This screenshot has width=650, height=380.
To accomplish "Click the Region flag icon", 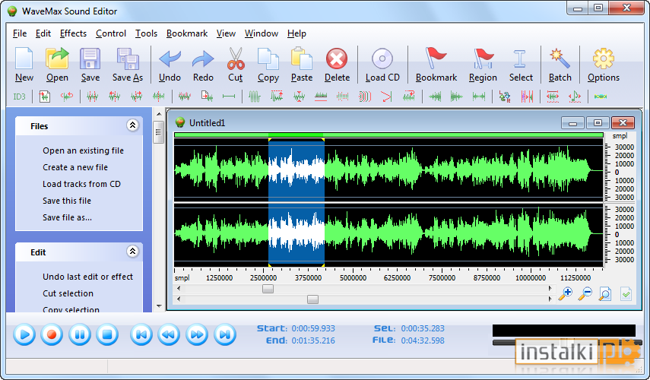I will point(483,59).
